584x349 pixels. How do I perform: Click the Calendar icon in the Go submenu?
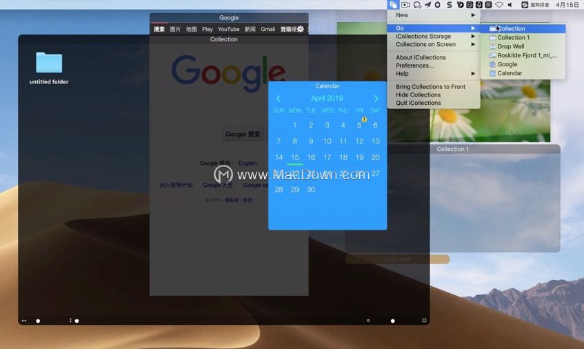tap(492, 73)
